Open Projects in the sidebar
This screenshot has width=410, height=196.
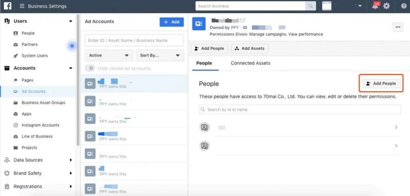[x=29, y=148]
